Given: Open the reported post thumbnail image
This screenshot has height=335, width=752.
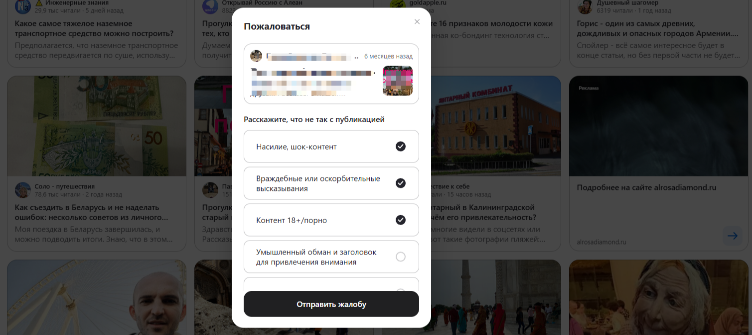Looking at the screenshot, I should click(x=398, y=81).
